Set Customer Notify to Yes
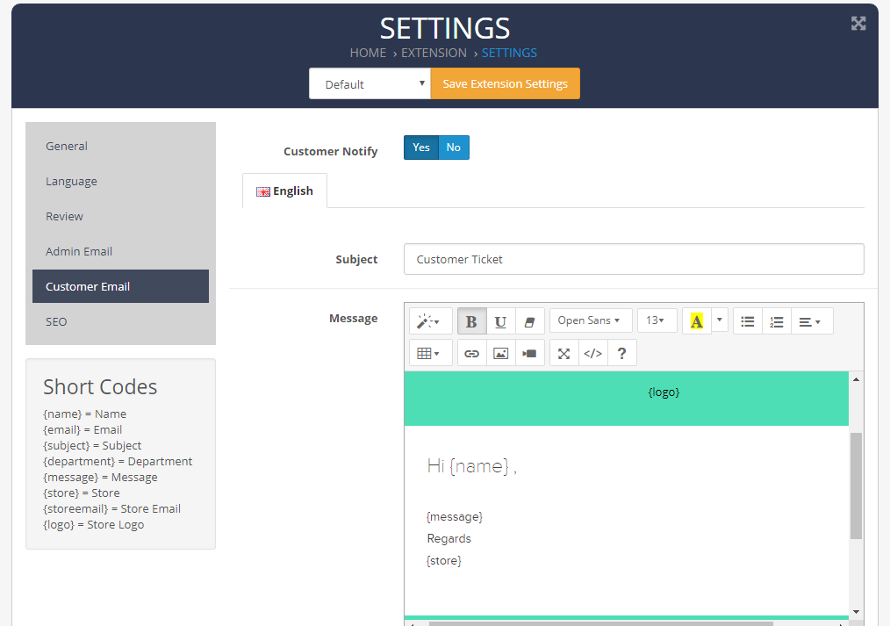 [x=421, y=148]
